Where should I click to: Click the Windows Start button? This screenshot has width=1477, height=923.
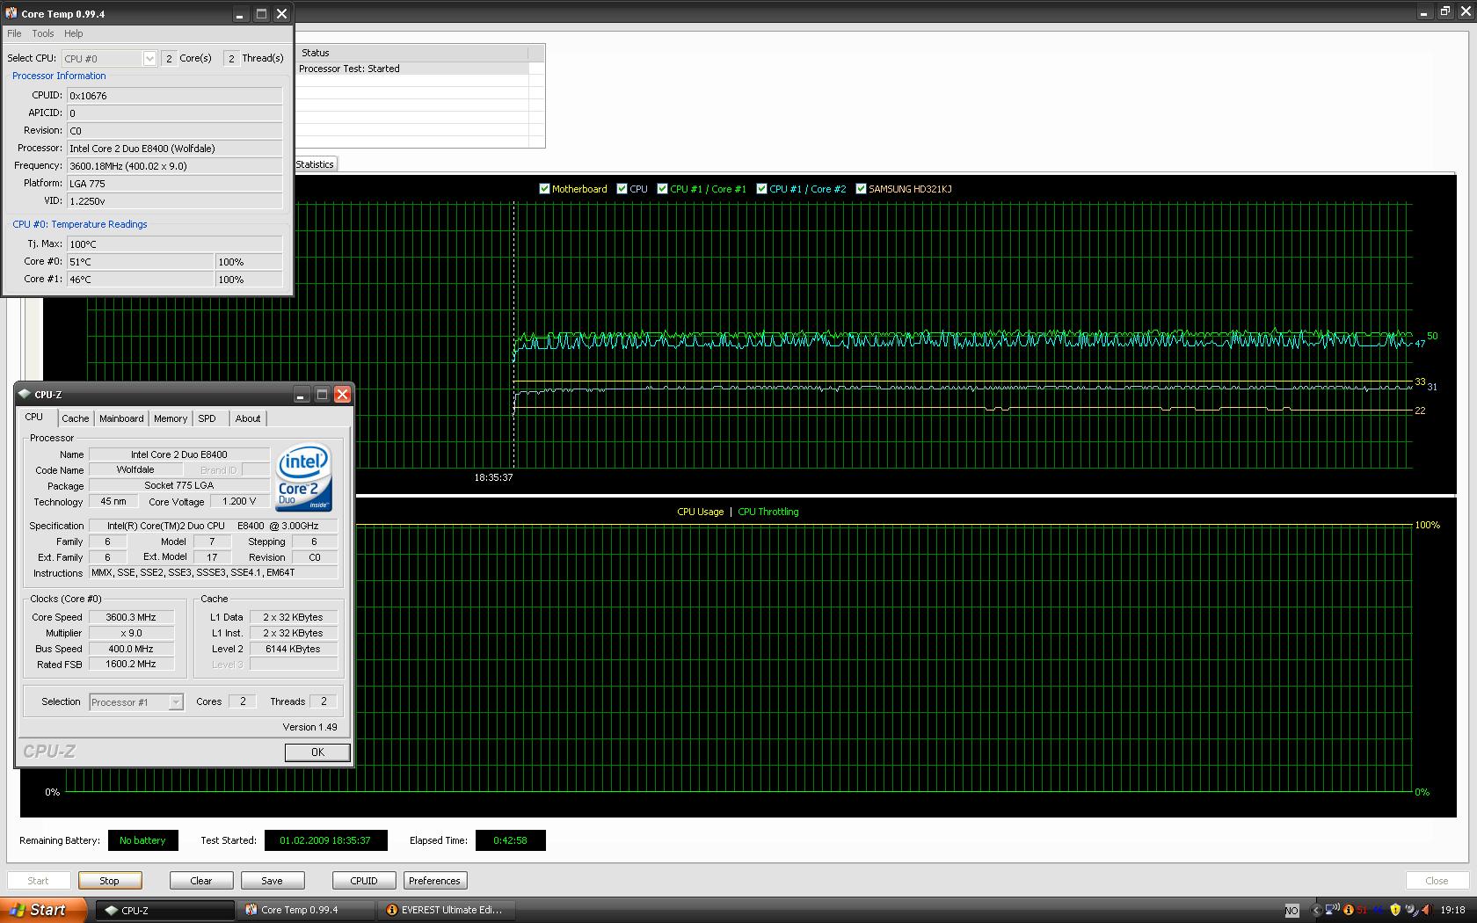pyautogui.click(x=43, y=910)
